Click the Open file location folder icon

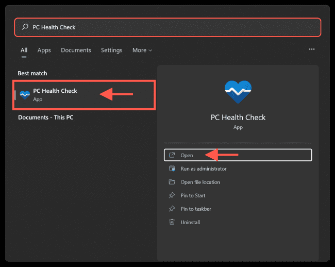click(172, 182)
